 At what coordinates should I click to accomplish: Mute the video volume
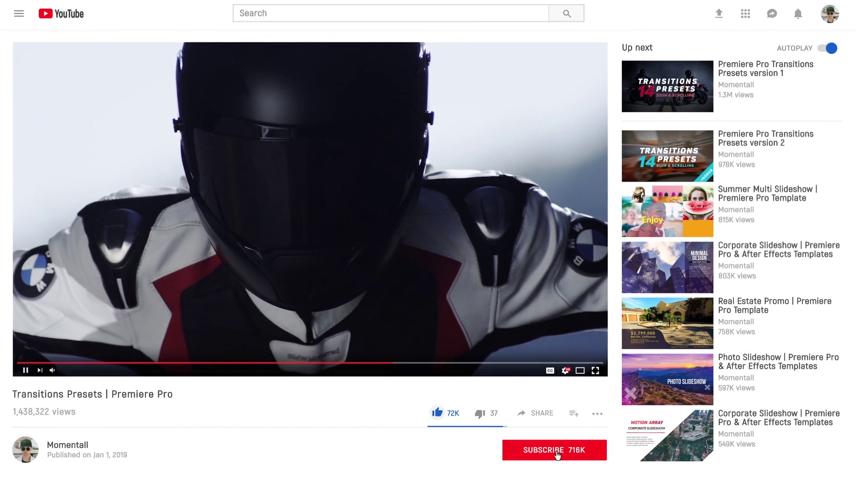click(x=53, y=370)
